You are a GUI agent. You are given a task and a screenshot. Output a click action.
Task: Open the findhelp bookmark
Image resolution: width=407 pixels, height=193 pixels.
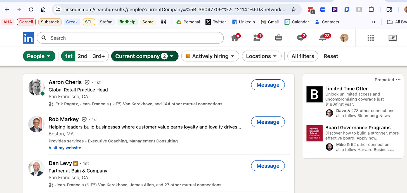127,22
